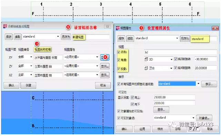
Task: Open the highlighted standard color/transparency dropdown
Action: [x=179, y=84]
